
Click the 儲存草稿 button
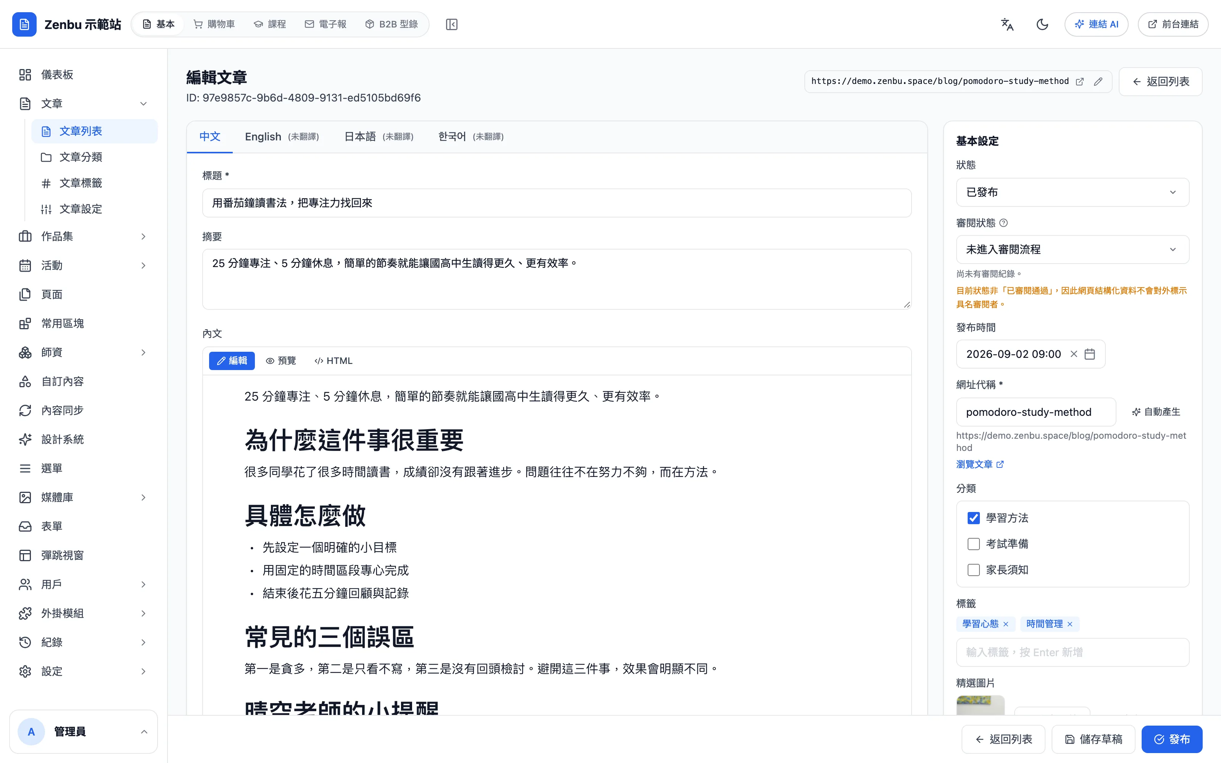click(x=1093, y=739)
